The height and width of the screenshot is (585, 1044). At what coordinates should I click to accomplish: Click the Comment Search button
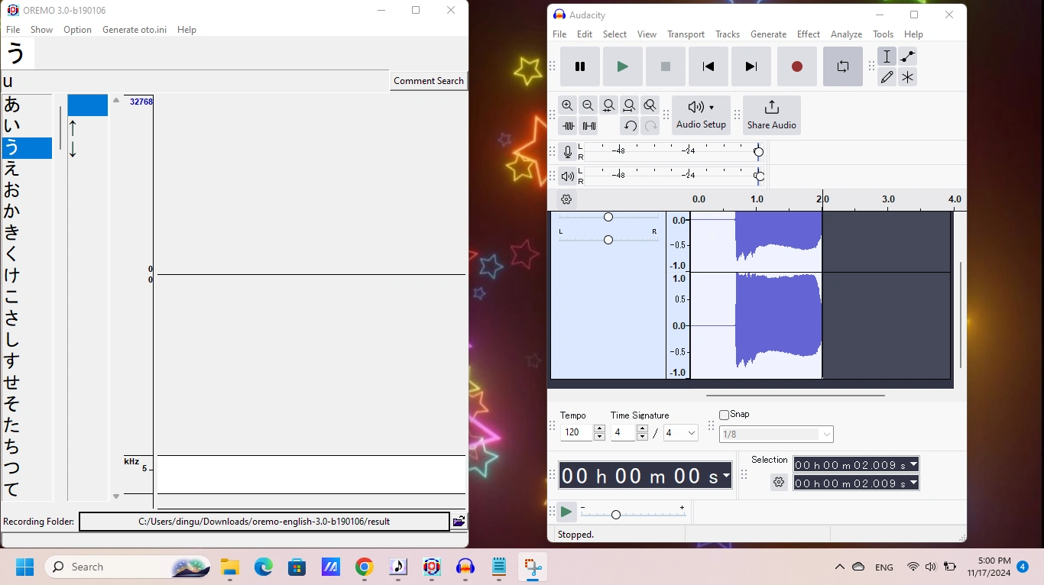click(428, 81)
